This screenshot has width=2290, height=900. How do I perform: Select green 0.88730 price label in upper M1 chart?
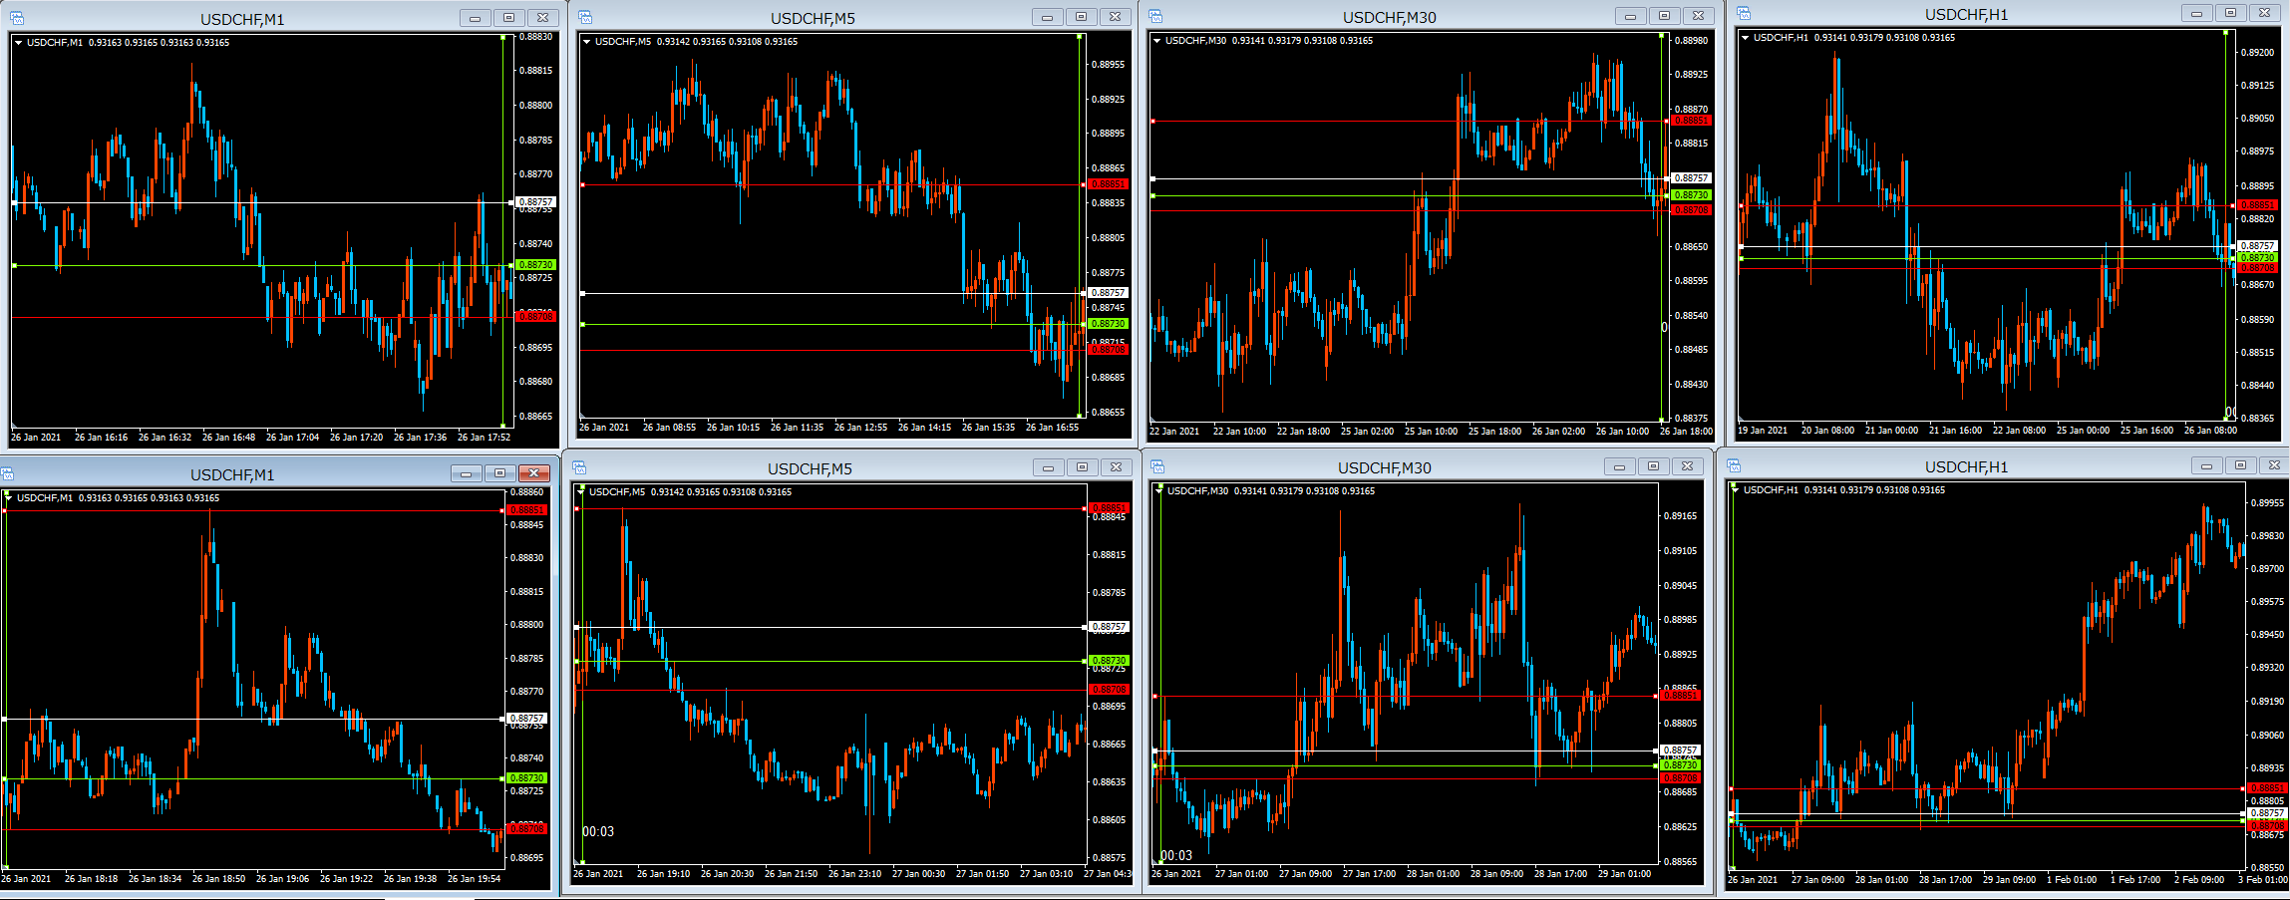pyautogui.click(x=535, y=265)
